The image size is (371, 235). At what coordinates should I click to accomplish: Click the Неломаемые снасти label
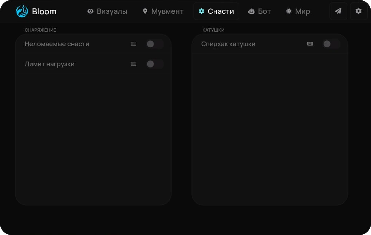tap(57, 44)
